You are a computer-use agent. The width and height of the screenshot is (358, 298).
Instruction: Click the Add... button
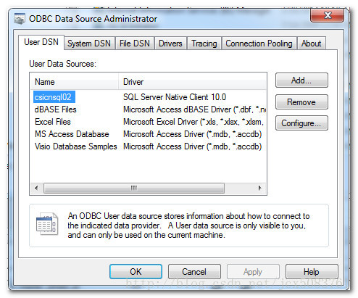pos(301,80)
